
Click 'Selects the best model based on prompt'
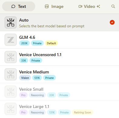[x=52, y=26]
